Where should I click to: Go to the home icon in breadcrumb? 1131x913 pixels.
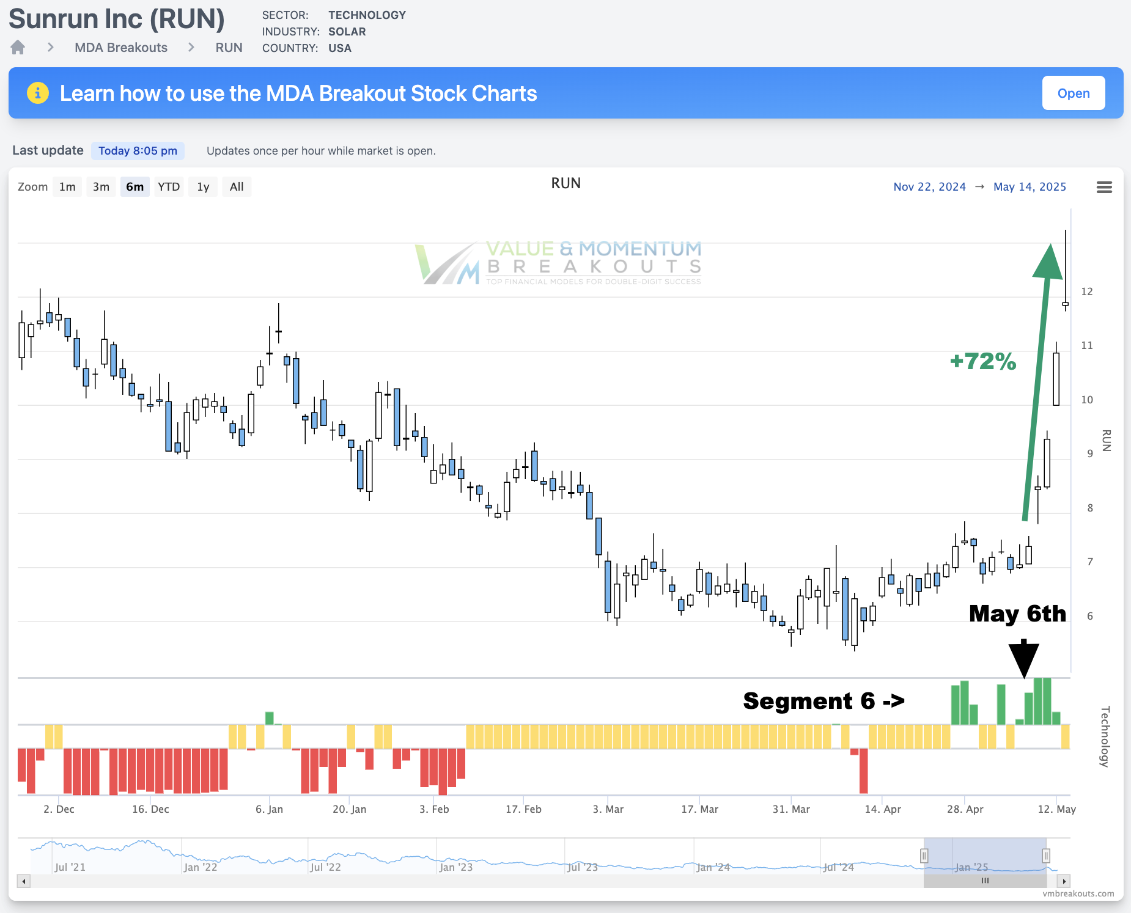18,47
